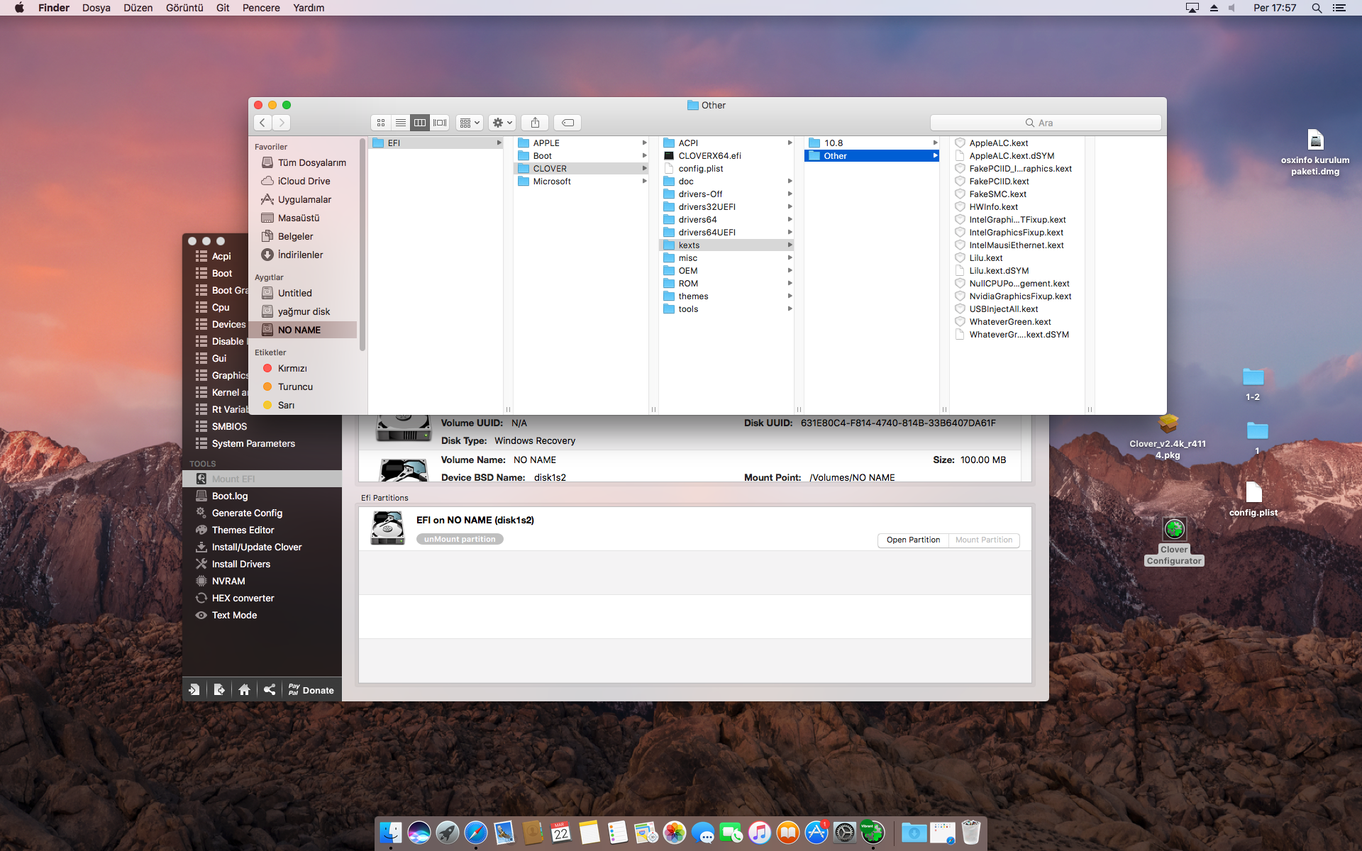Expand the 10.8 kexts folder

click(834, 143)
